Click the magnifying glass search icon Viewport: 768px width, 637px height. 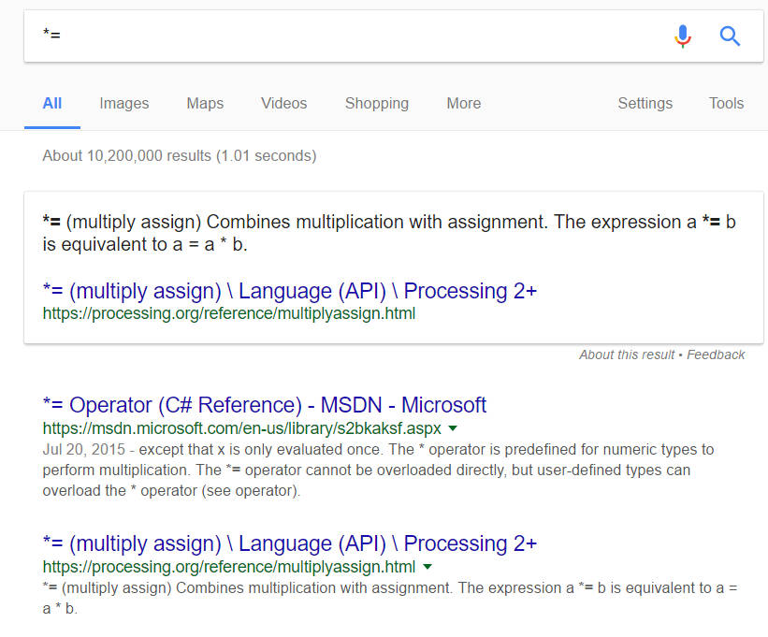(730, 36)
